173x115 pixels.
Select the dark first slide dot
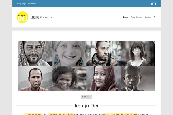tap(85, 97)
